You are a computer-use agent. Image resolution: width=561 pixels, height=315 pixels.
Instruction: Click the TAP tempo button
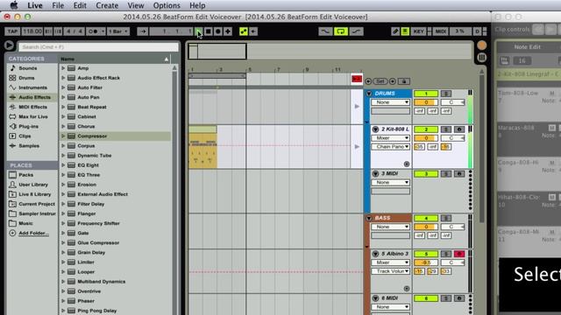[x=12, y=31]
